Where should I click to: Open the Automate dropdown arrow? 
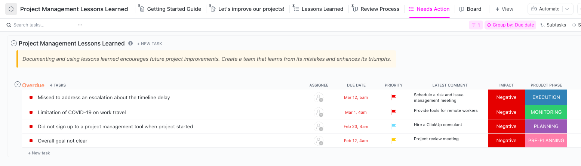[568, 9]
